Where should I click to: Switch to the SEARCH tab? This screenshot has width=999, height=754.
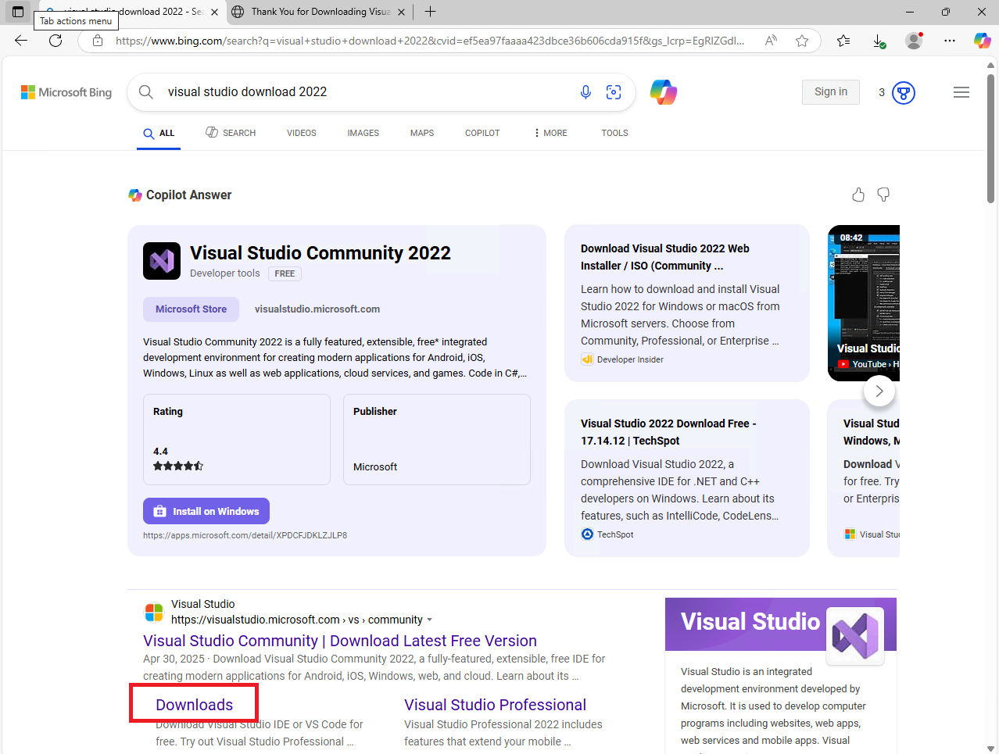[x=231, y=133]
